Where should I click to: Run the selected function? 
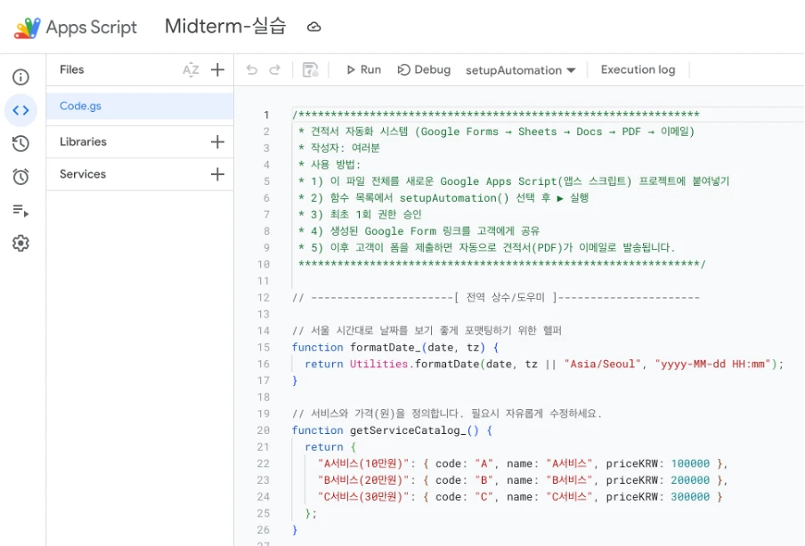(363, 70)
